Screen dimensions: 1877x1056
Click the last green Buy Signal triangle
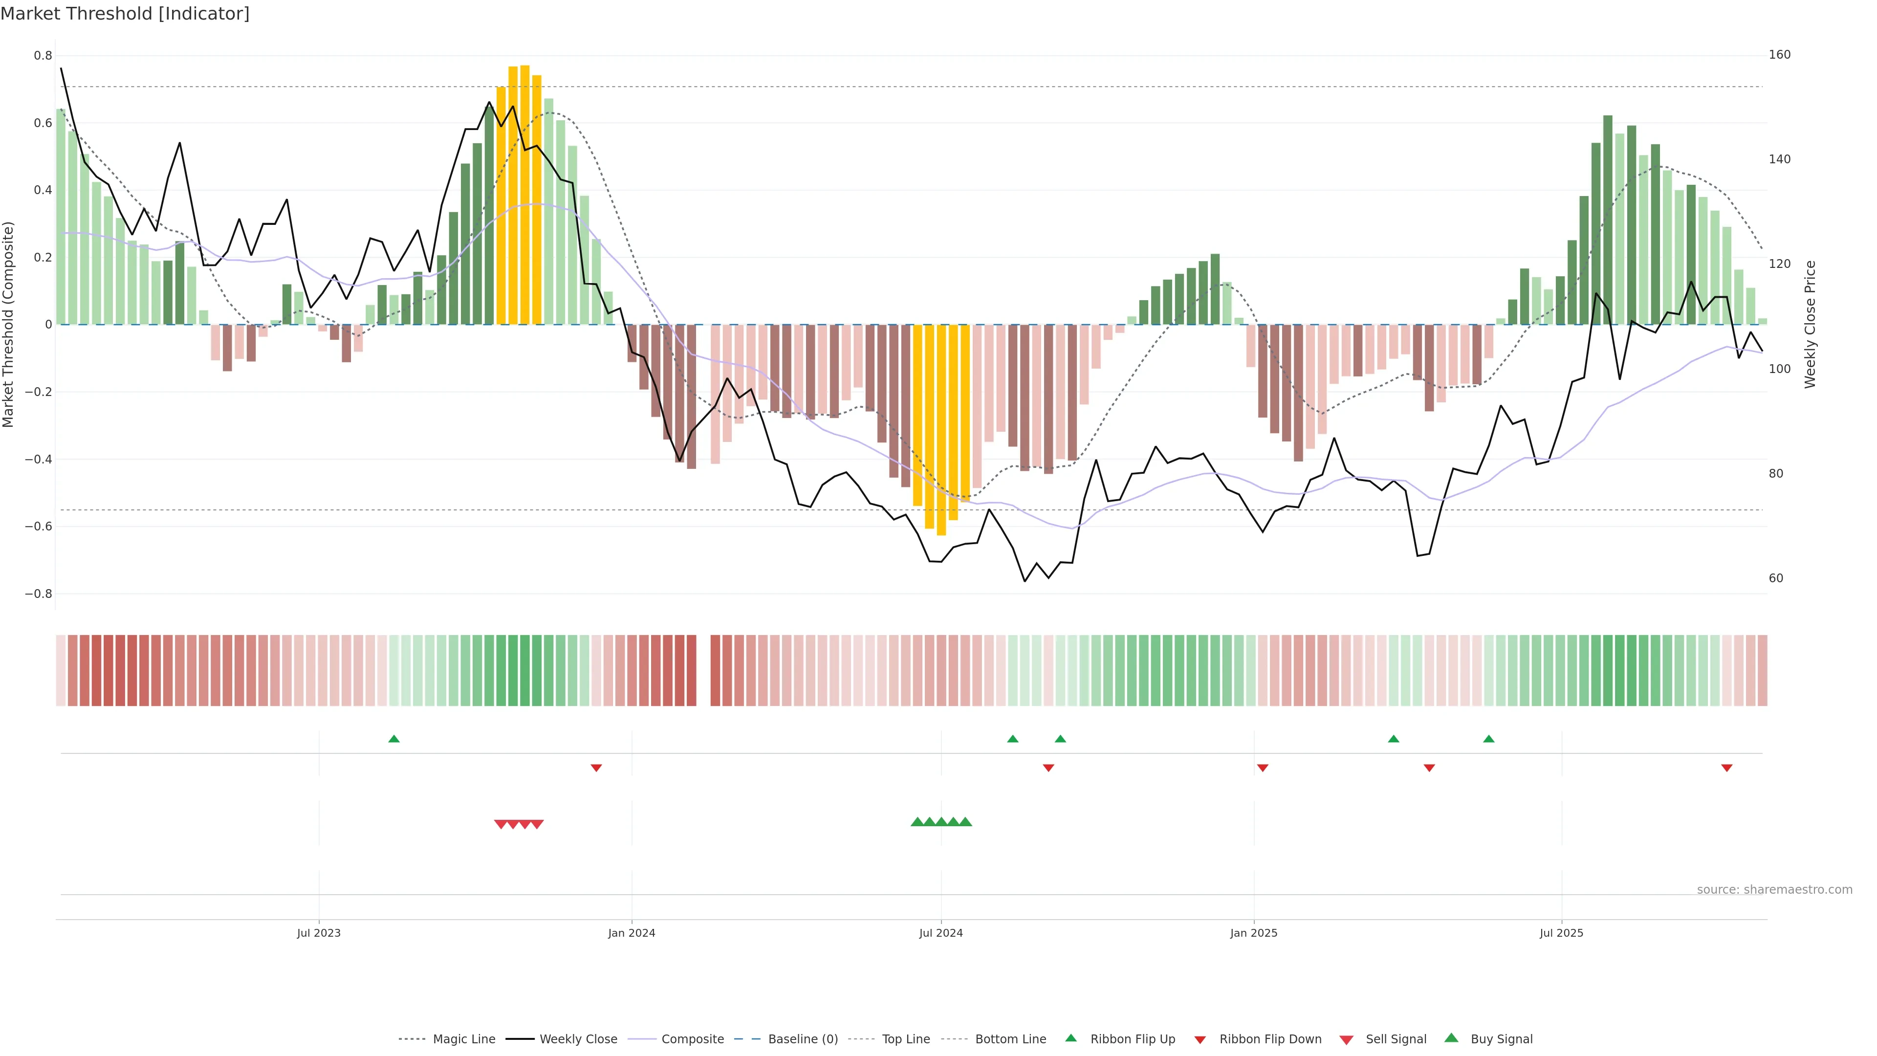[x=965, y=822]
